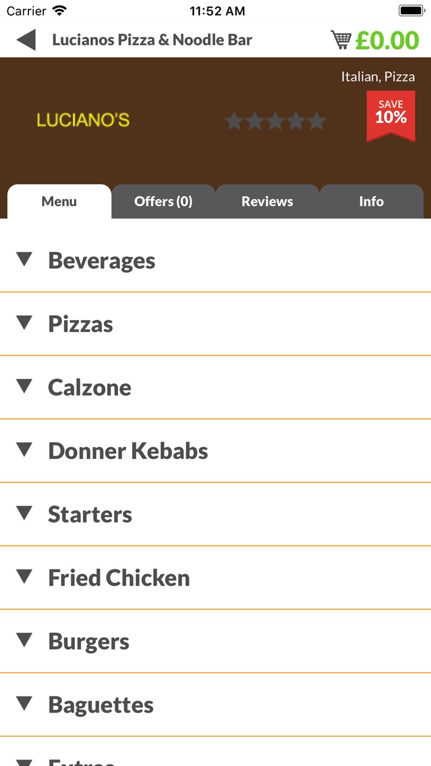Screen dimensions: 431x766
Task: Expand Beverages using its triangle arrow
Action: 24,259
